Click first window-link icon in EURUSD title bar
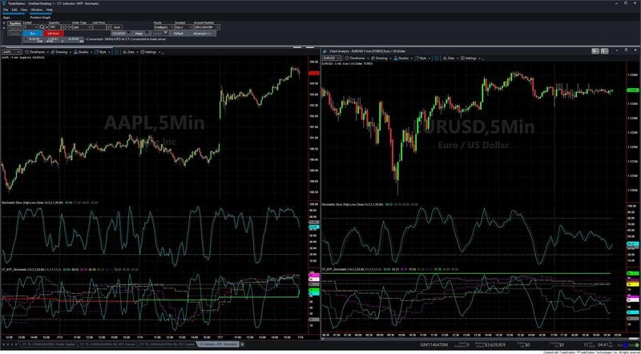Image resolution: width=641 pixels, height=354 pixels. 595,50
